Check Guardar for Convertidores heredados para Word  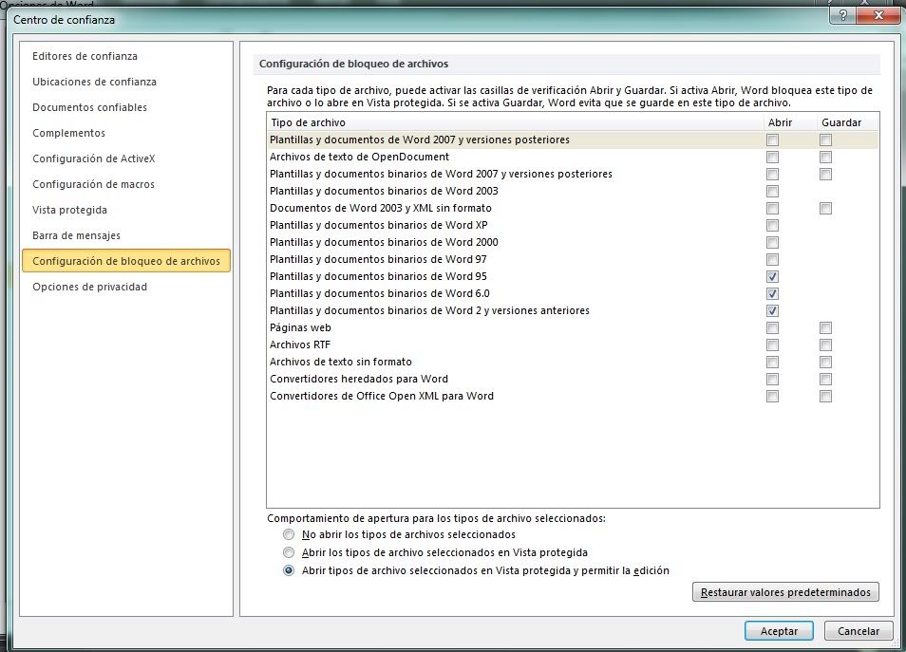point(825,379)
